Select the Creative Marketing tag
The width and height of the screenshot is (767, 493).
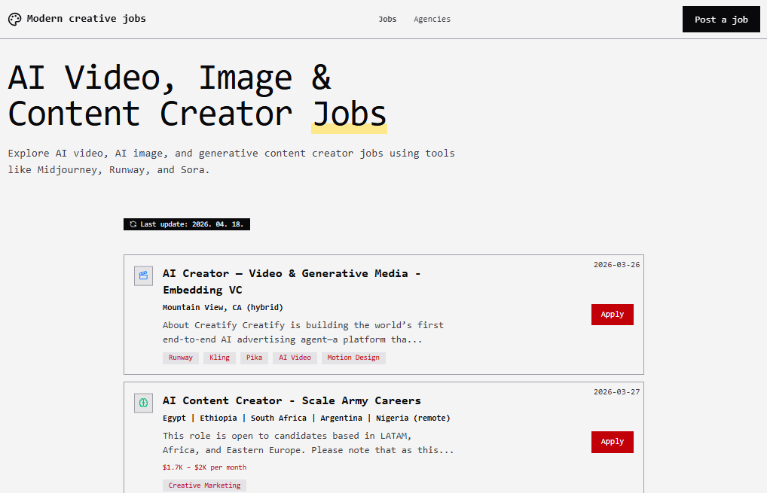tap(204, 485)
